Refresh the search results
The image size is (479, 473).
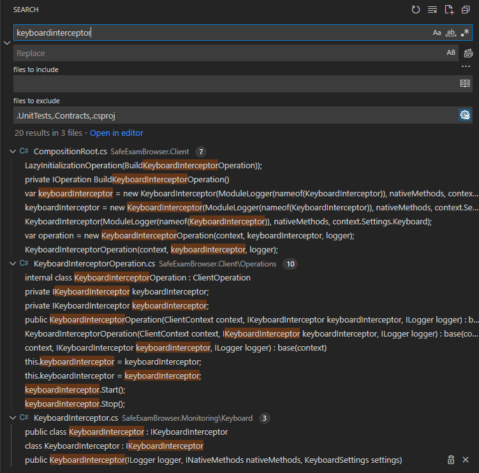tap(416, 10)
